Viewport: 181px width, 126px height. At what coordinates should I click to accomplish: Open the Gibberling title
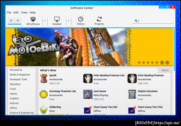[x=55, y=107]
